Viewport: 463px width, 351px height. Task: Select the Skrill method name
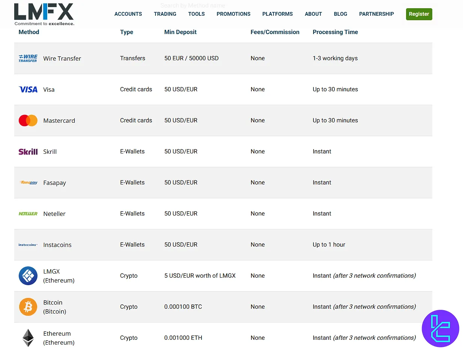point(50,152)
